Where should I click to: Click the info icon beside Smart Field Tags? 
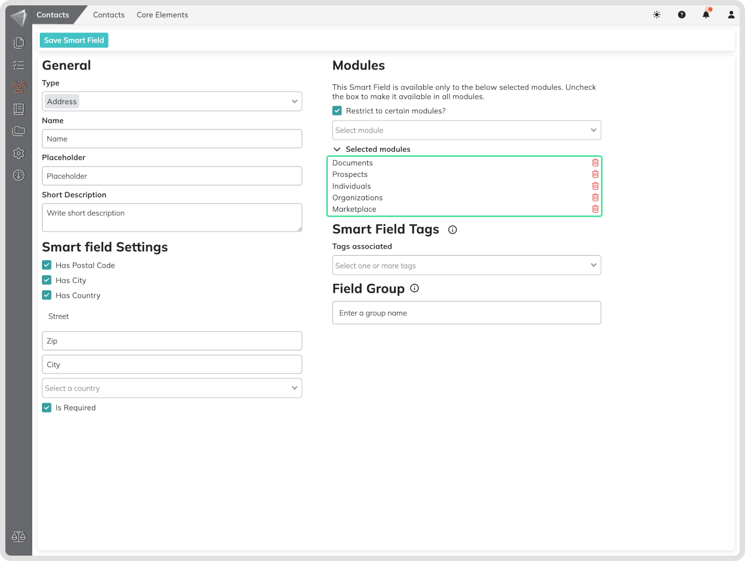453,230
